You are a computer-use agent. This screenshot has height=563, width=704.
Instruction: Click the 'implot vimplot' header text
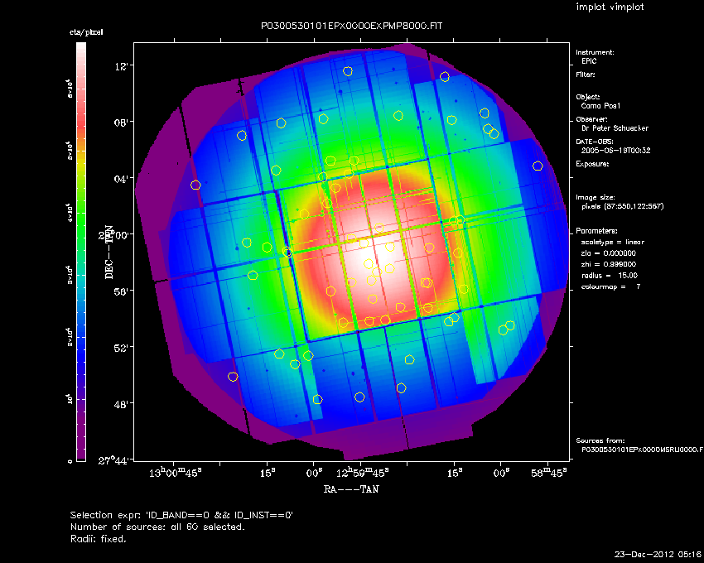(610, 7)
